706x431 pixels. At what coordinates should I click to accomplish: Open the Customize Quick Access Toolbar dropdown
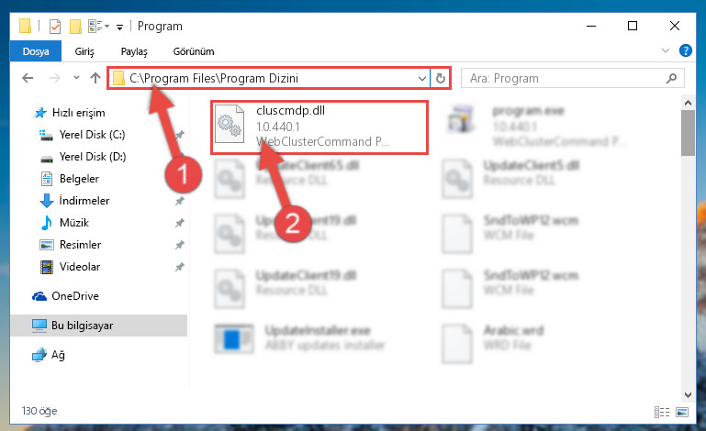[x=119, y=28]
